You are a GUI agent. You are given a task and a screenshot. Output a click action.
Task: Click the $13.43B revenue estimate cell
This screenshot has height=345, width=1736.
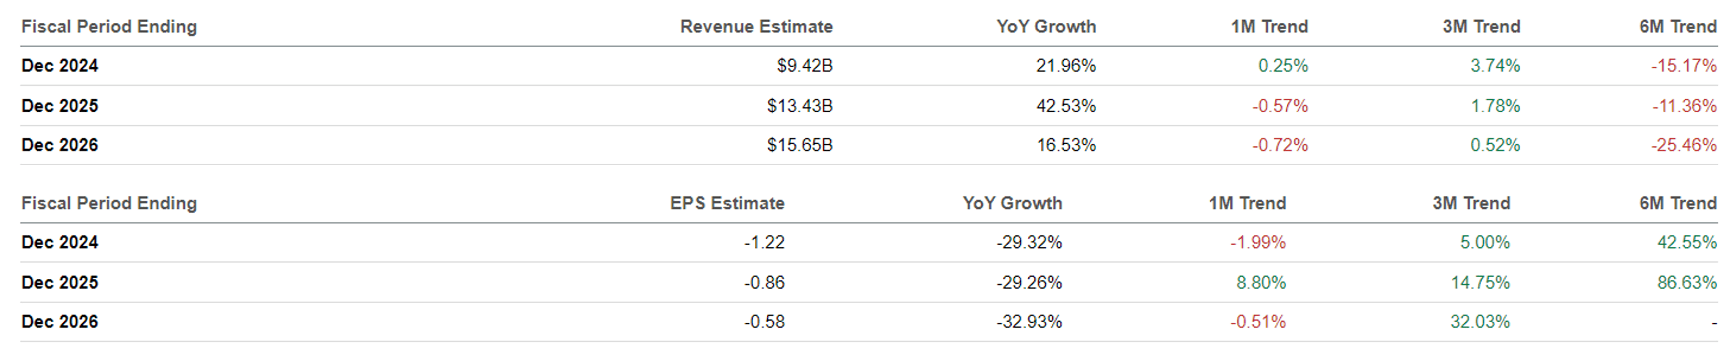pyautogui.click(x=799, y=106)
